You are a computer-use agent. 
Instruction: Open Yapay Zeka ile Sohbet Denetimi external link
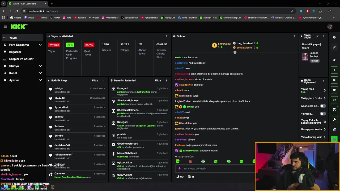pos(325,122)
